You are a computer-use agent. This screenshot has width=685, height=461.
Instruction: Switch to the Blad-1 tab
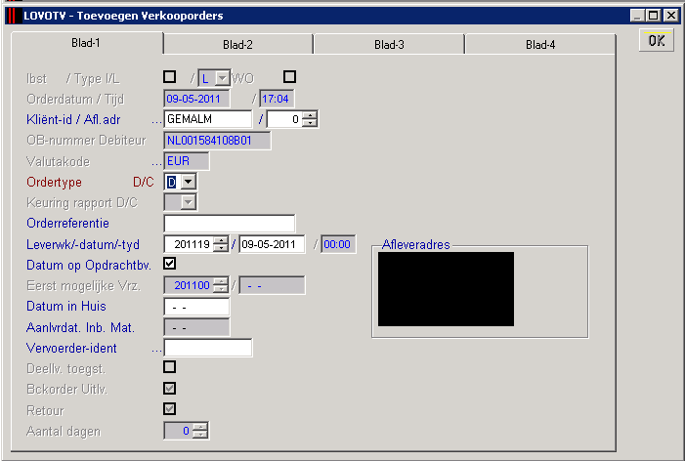tap(86, 43)
